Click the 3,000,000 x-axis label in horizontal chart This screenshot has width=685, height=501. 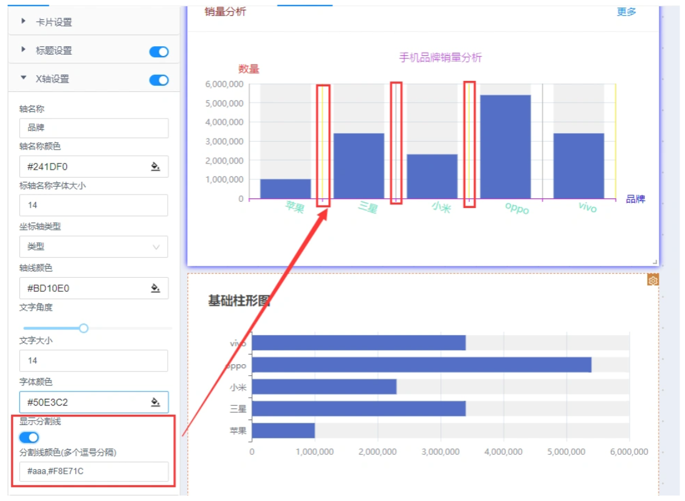[x=440, y=452]
